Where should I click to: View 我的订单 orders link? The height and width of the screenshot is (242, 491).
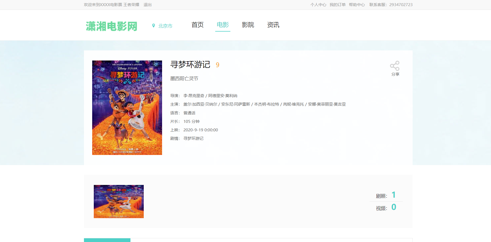point(337,5)
